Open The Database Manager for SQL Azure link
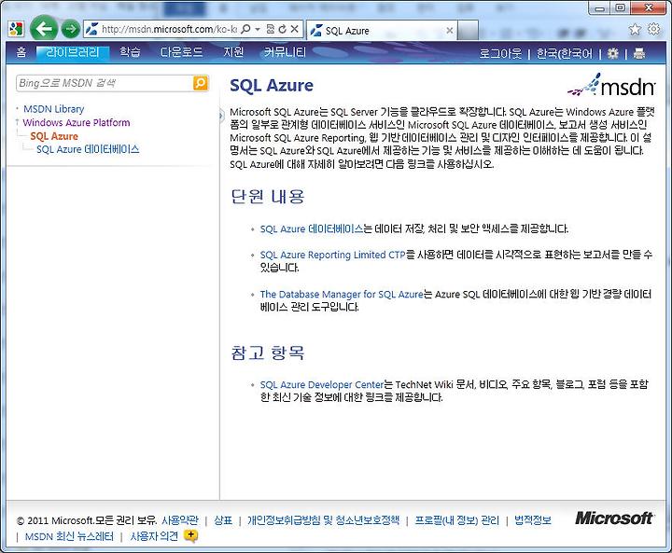Image resolution: width=672 pixels, height=553 pixels. (x=342, y=295)
